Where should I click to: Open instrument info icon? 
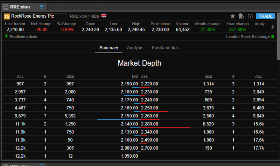point(250,16)
